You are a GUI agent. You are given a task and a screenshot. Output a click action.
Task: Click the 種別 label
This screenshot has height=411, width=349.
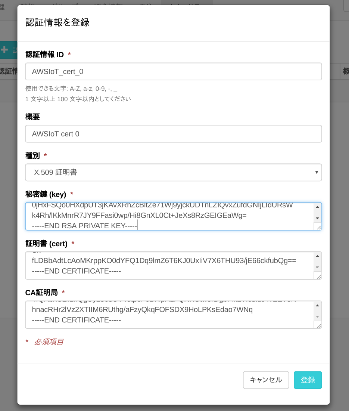coord(32,156)
